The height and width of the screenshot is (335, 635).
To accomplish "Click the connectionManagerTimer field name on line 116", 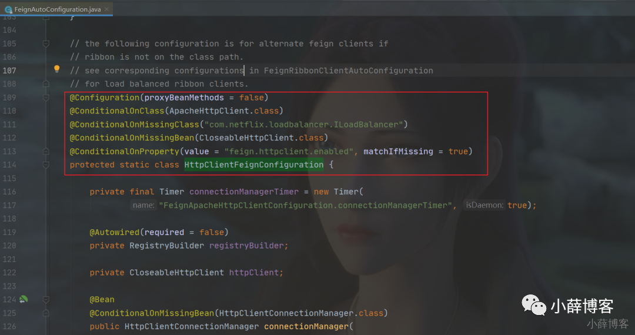I will click(244, 192).
